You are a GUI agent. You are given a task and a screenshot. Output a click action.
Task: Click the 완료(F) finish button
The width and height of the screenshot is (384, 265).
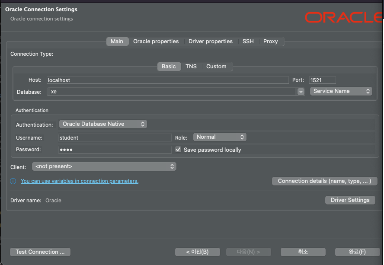(x=357, y=252)
